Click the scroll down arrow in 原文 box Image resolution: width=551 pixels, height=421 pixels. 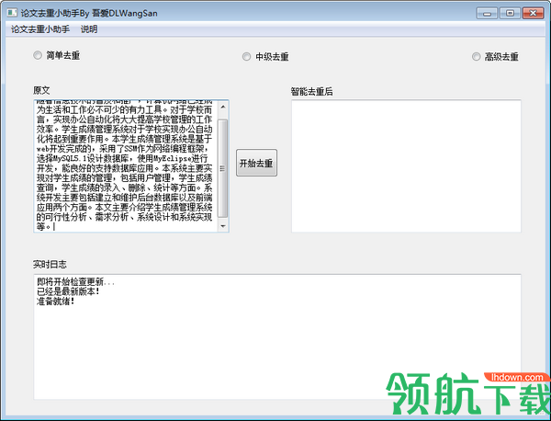223,226
